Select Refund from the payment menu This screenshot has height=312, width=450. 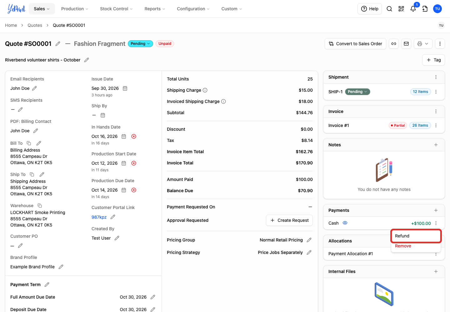tap(416, 236)
